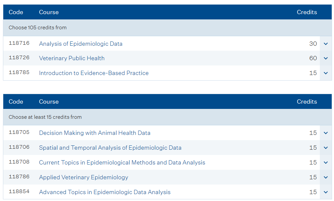
Task: Open Introduction to Evidence-Based Practice link
Action: (94, 73)
